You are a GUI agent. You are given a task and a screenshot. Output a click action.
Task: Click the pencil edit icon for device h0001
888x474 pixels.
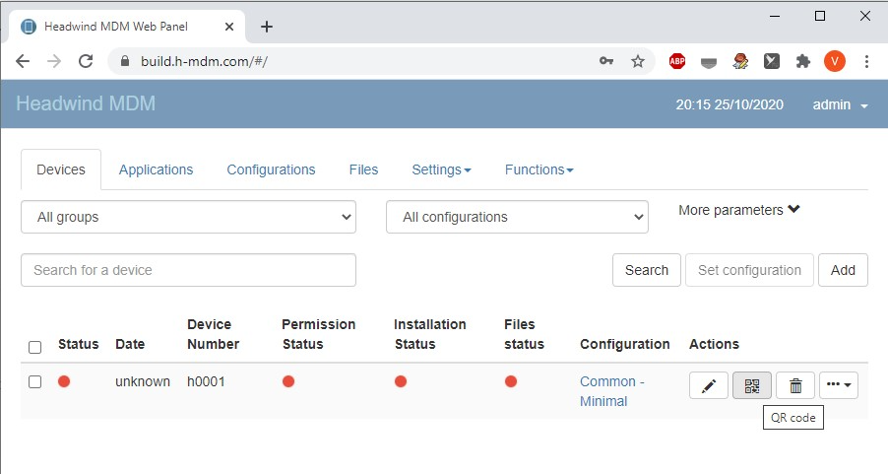708,386
